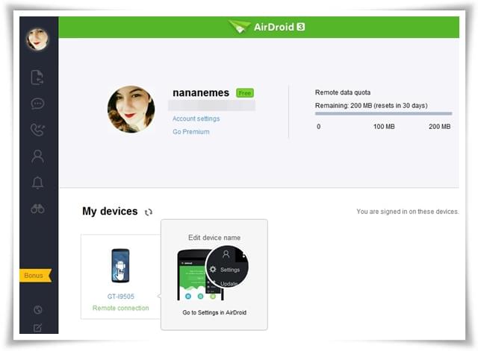Click 'You are signed in on these devices' text
Image resolution: width=478 pixels, height=351 pixels.
coord(408,212)
